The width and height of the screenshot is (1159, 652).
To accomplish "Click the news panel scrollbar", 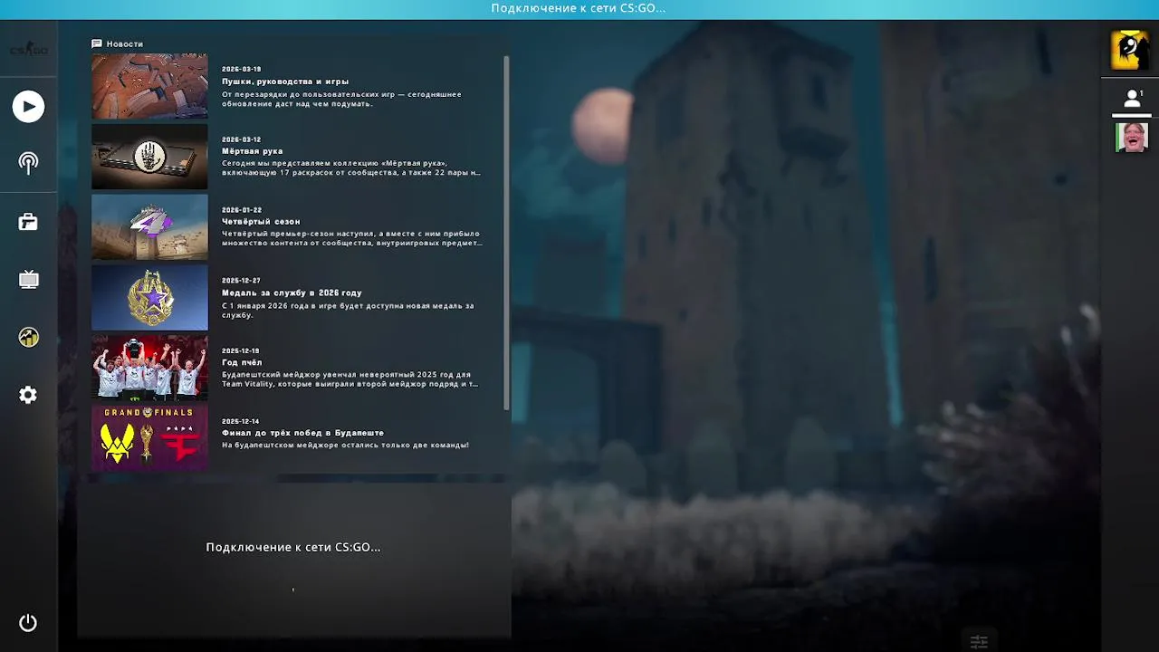I will point(506,233).
